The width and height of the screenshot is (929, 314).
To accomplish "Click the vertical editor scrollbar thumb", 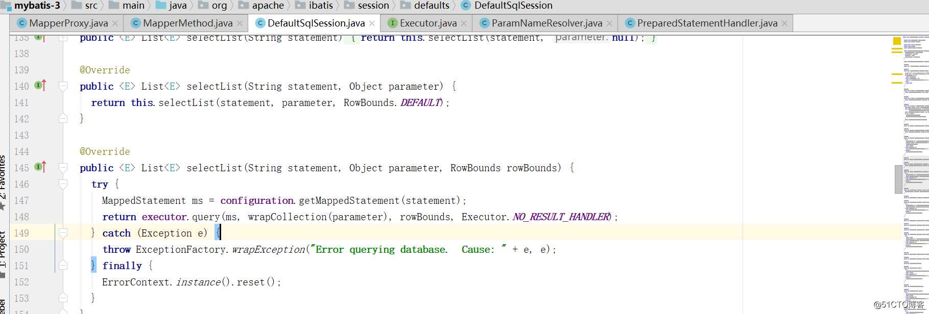I will (898, 179).
